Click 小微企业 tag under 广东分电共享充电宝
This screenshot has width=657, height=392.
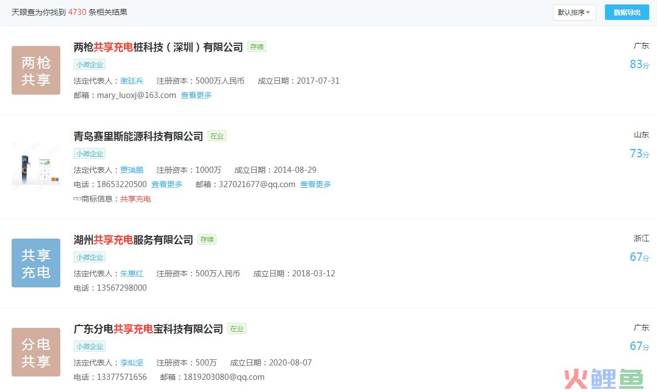[x=90, y=346]
